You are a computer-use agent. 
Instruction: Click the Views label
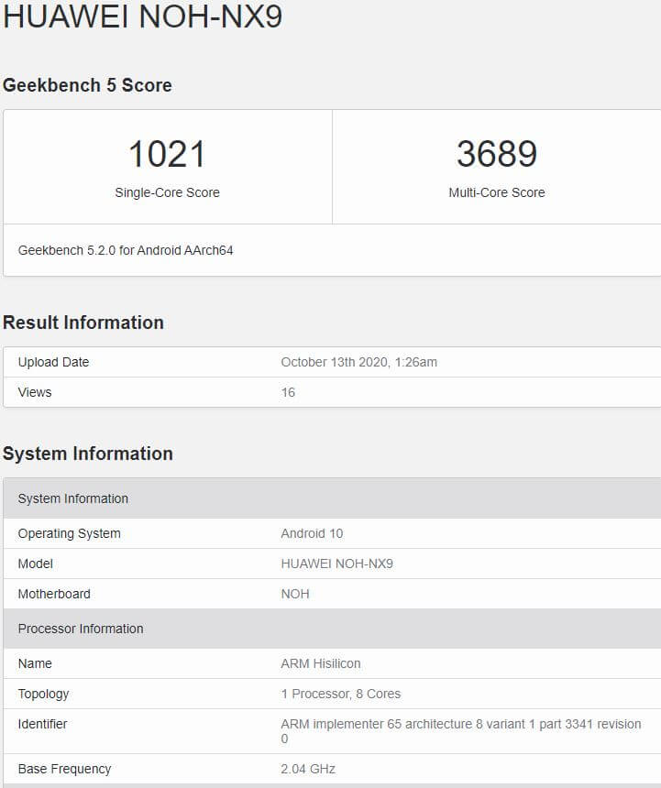(x=35, y=392)
